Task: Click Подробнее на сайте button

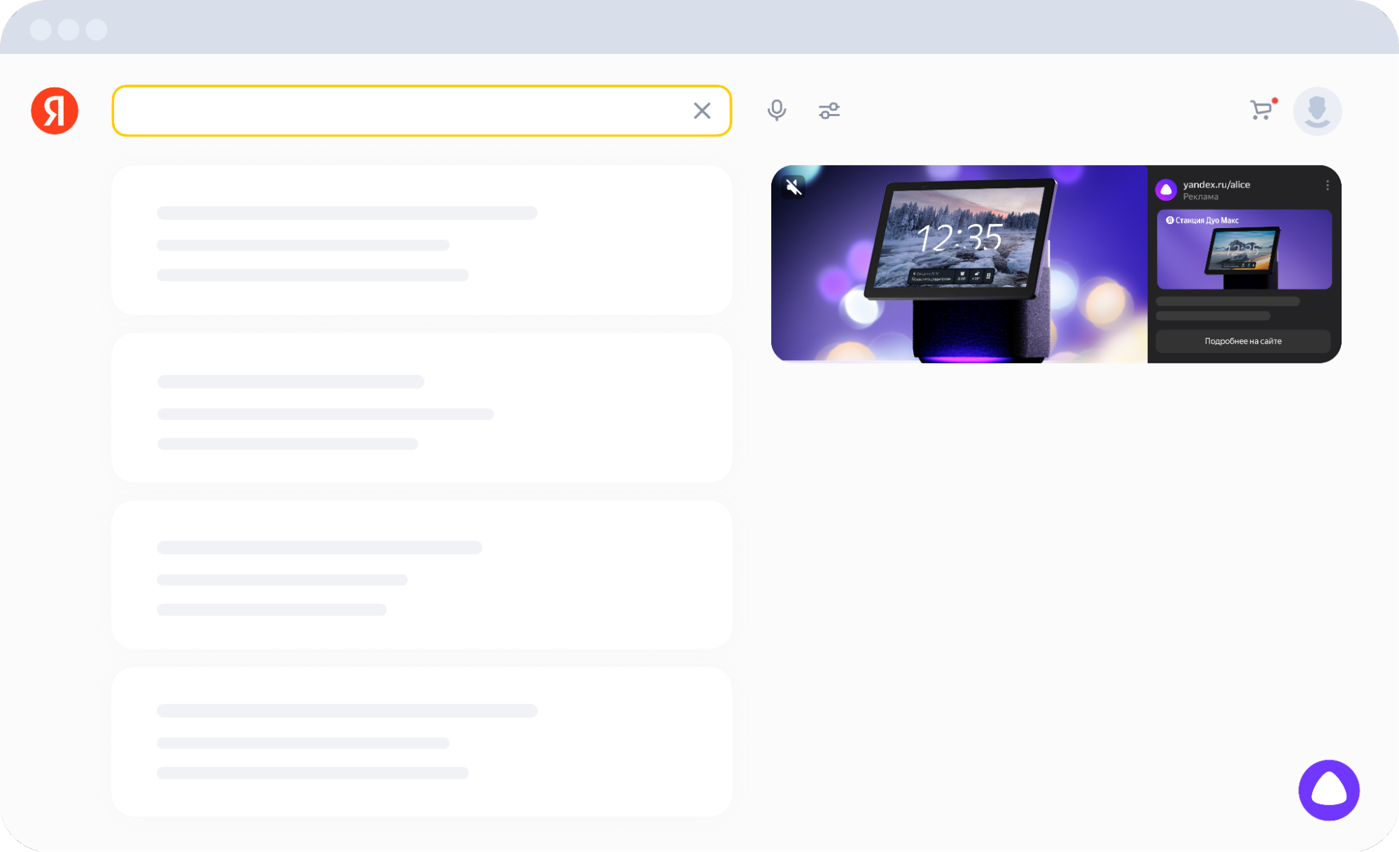Action: [1242, 341]
